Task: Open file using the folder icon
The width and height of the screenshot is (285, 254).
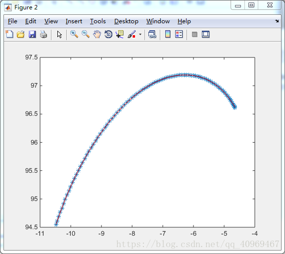Action: pyautogui.click(x=21, y=34)
